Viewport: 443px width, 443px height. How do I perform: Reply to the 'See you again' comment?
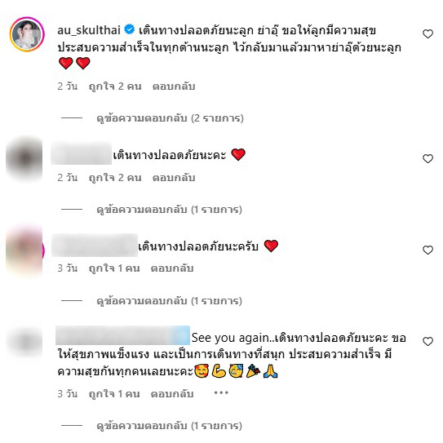[x=172, y=394]
